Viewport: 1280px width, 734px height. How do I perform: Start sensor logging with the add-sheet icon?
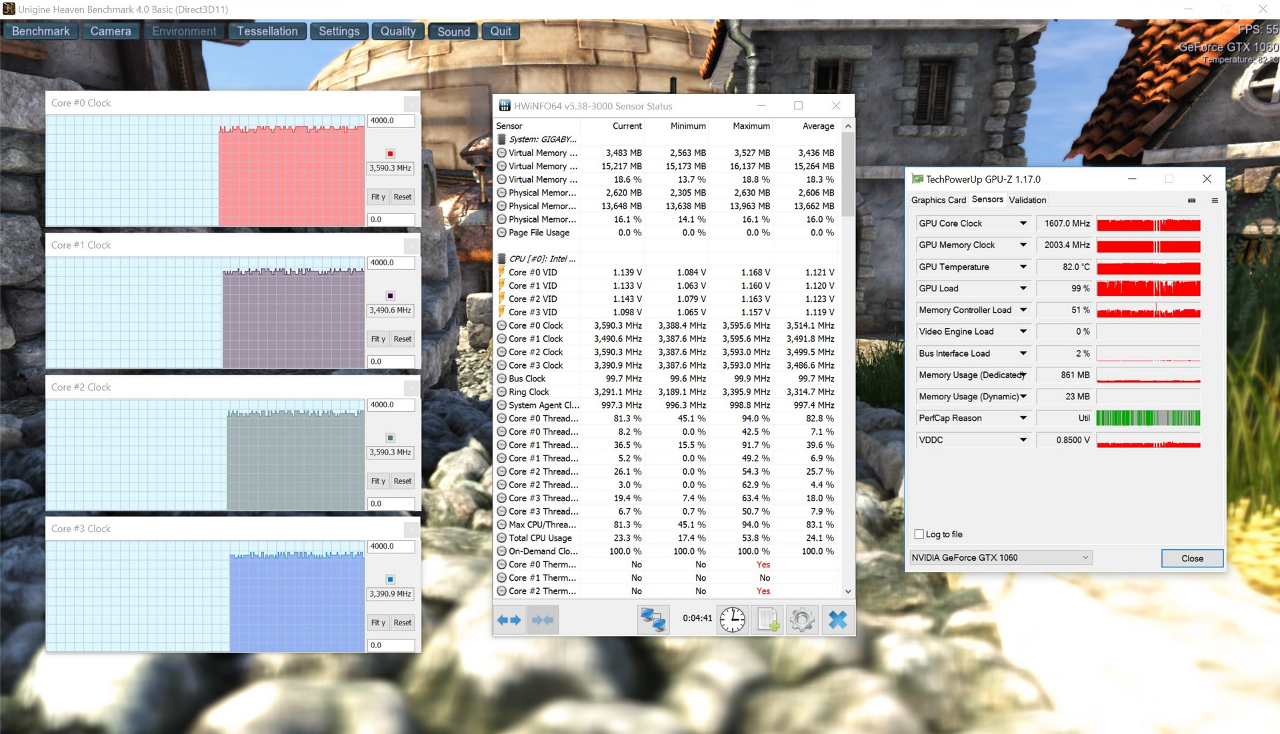pyautogui.click(x=768, y=620)
